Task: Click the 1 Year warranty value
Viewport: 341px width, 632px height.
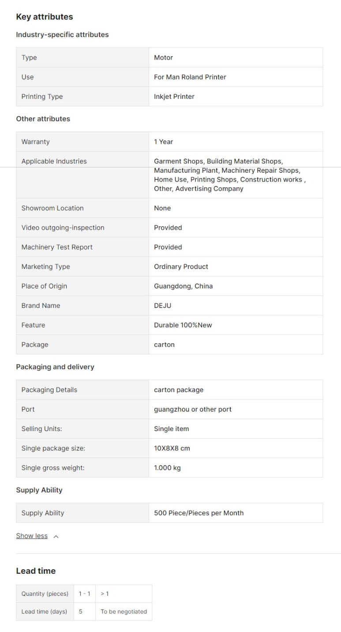Action: click(x=164, y=142)
